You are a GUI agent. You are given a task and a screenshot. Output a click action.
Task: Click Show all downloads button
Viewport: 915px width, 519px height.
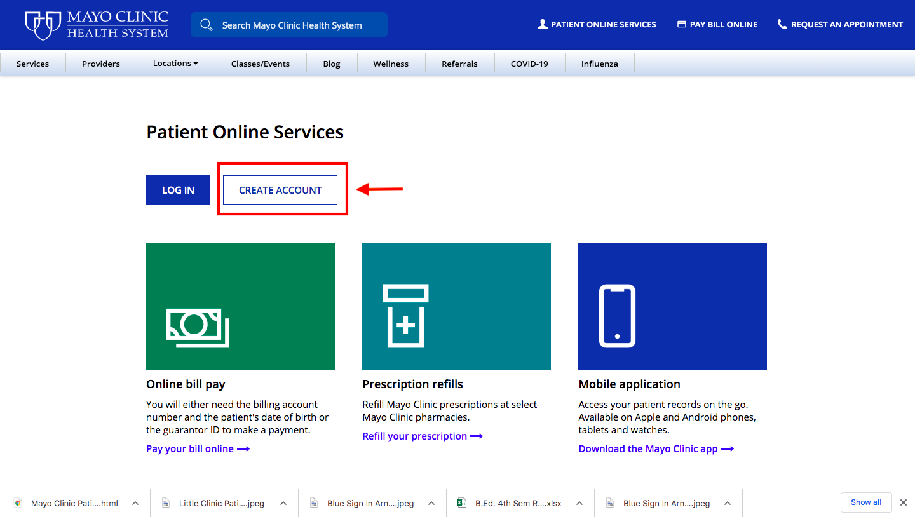[x=866, y=502]
